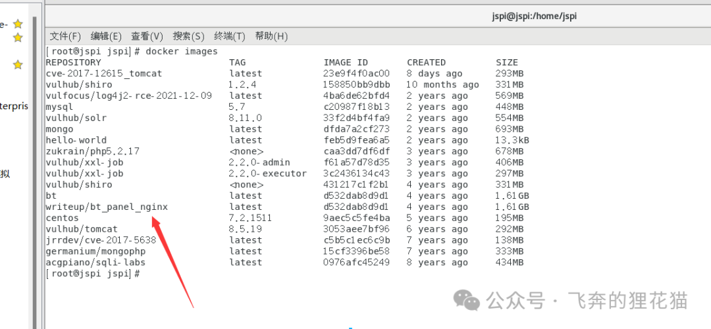Click the 693MB size value
This screenshot has width=711, height=329.
tap(510, 129)
